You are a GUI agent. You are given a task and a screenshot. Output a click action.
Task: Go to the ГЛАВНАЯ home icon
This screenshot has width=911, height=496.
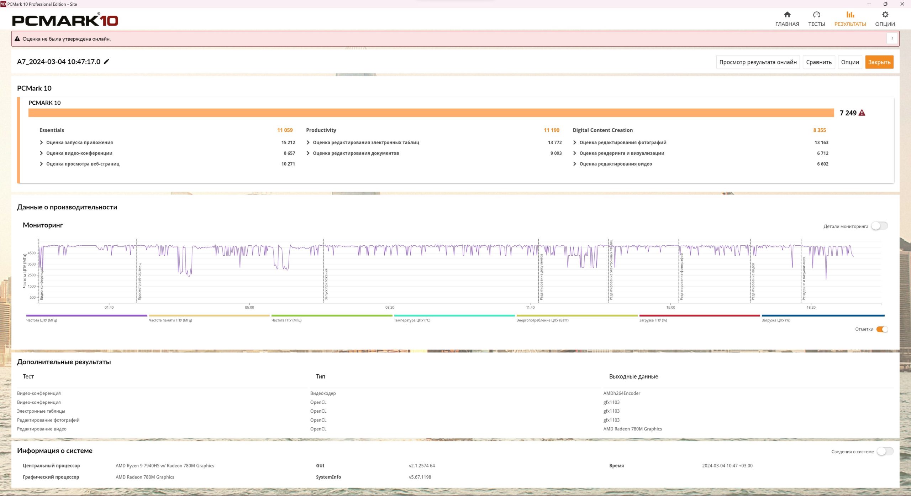pyautogui.click(x=787, y=15)
